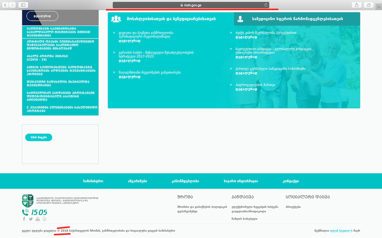
Task: Open the Safari share menu icon
Action: 356,5
